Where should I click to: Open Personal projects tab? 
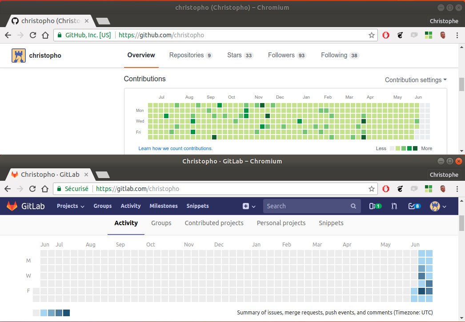pos(281,223)
